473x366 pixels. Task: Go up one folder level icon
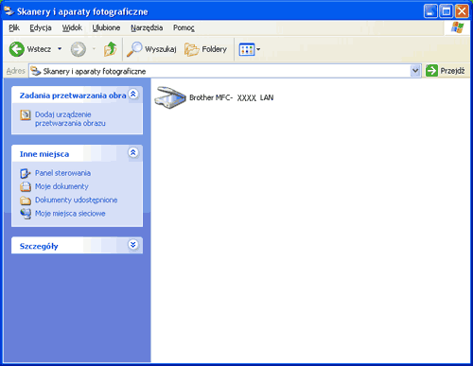[x=110, y=49]
